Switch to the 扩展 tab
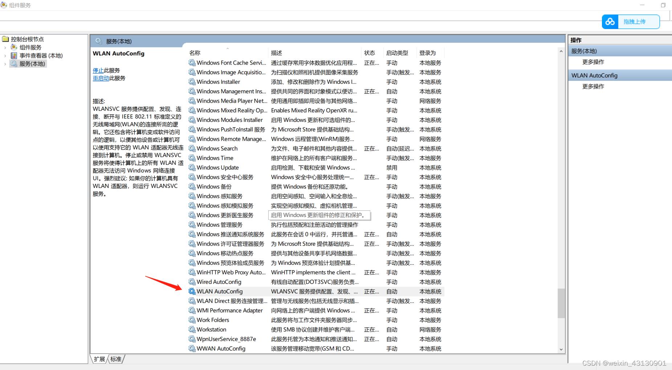Viewport: 672px width, 370px height. coord(99,359)
